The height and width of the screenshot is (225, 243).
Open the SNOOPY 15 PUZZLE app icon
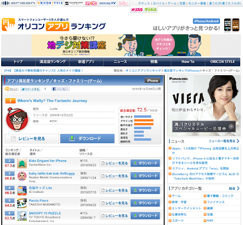[22, 216]
